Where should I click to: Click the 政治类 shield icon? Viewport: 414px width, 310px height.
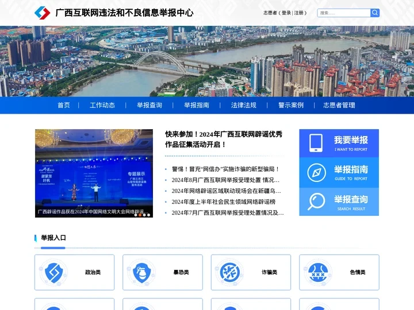53,272
